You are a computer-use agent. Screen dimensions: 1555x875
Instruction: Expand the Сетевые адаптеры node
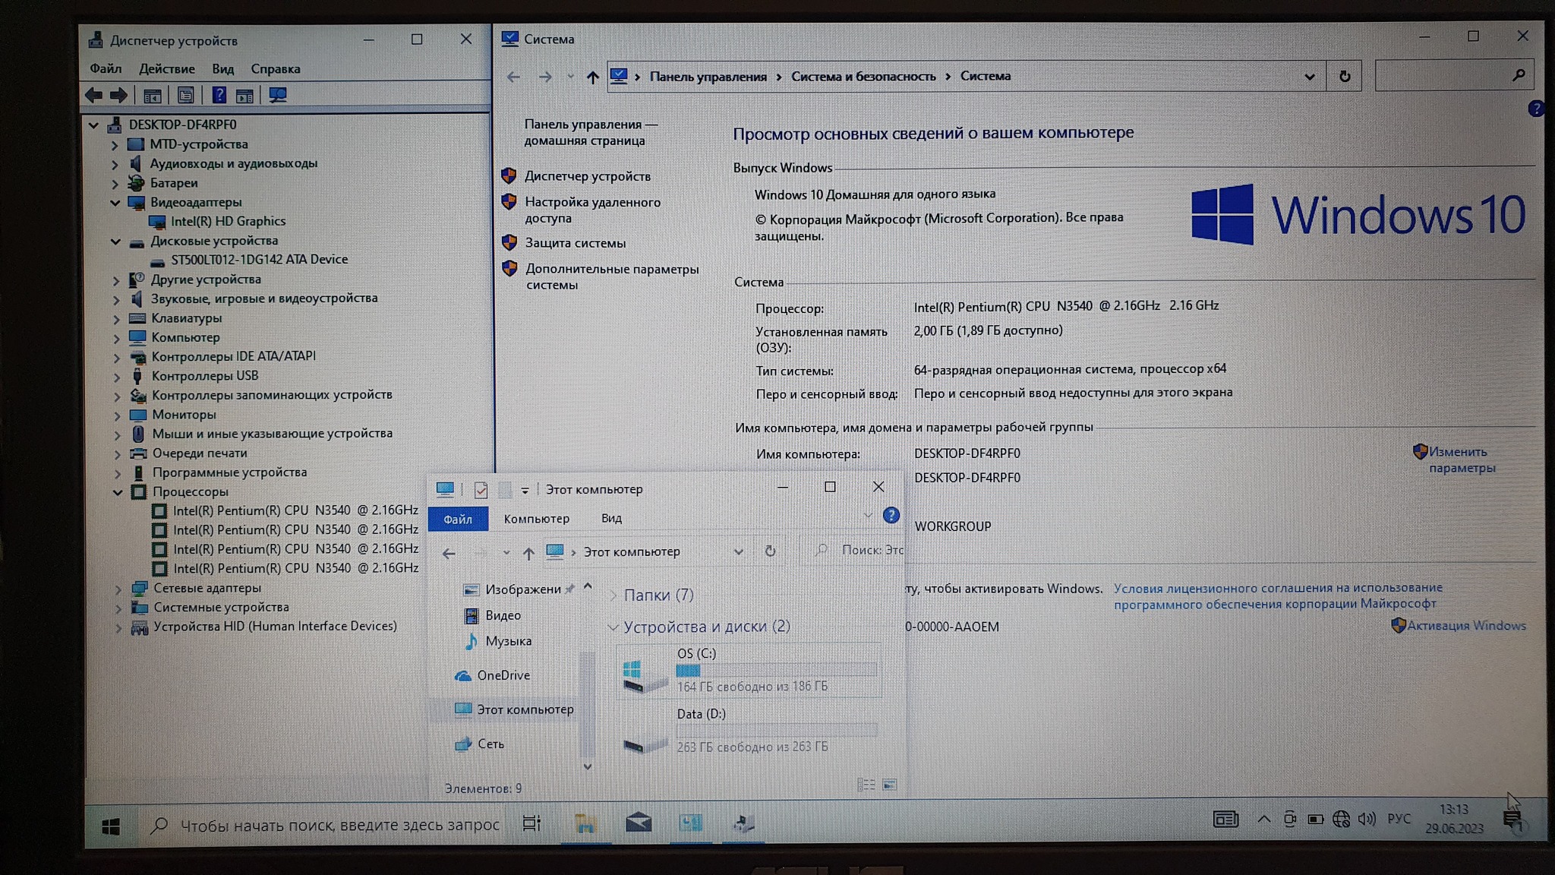118,588
